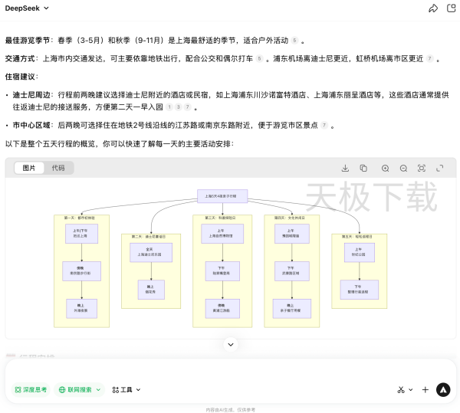Open citation 5 after 适合户外活动

[x=294, y=41]
